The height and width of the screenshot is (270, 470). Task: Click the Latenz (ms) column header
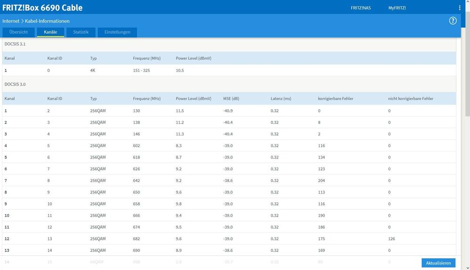coord(281,98)
